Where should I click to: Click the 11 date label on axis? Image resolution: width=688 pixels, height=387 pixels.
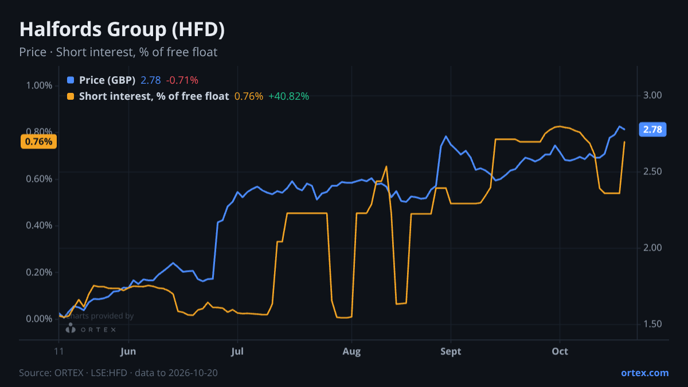58,351
